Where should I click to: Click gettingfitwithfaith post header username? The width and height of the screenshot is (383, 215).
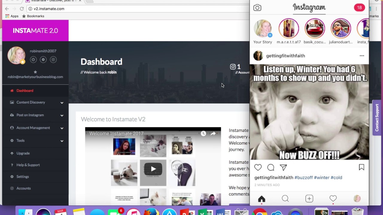[285, 56]
